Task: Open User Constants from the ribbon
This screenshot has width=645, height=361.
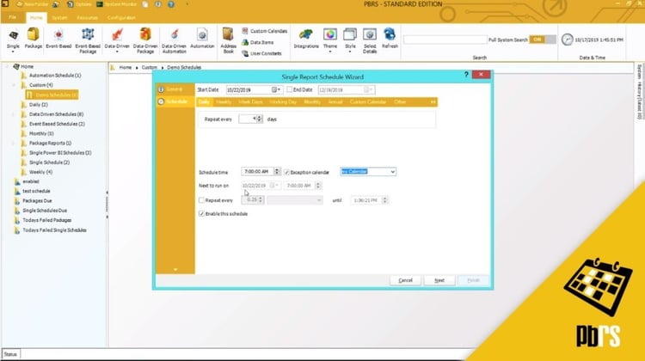Action: click(262, 53)
